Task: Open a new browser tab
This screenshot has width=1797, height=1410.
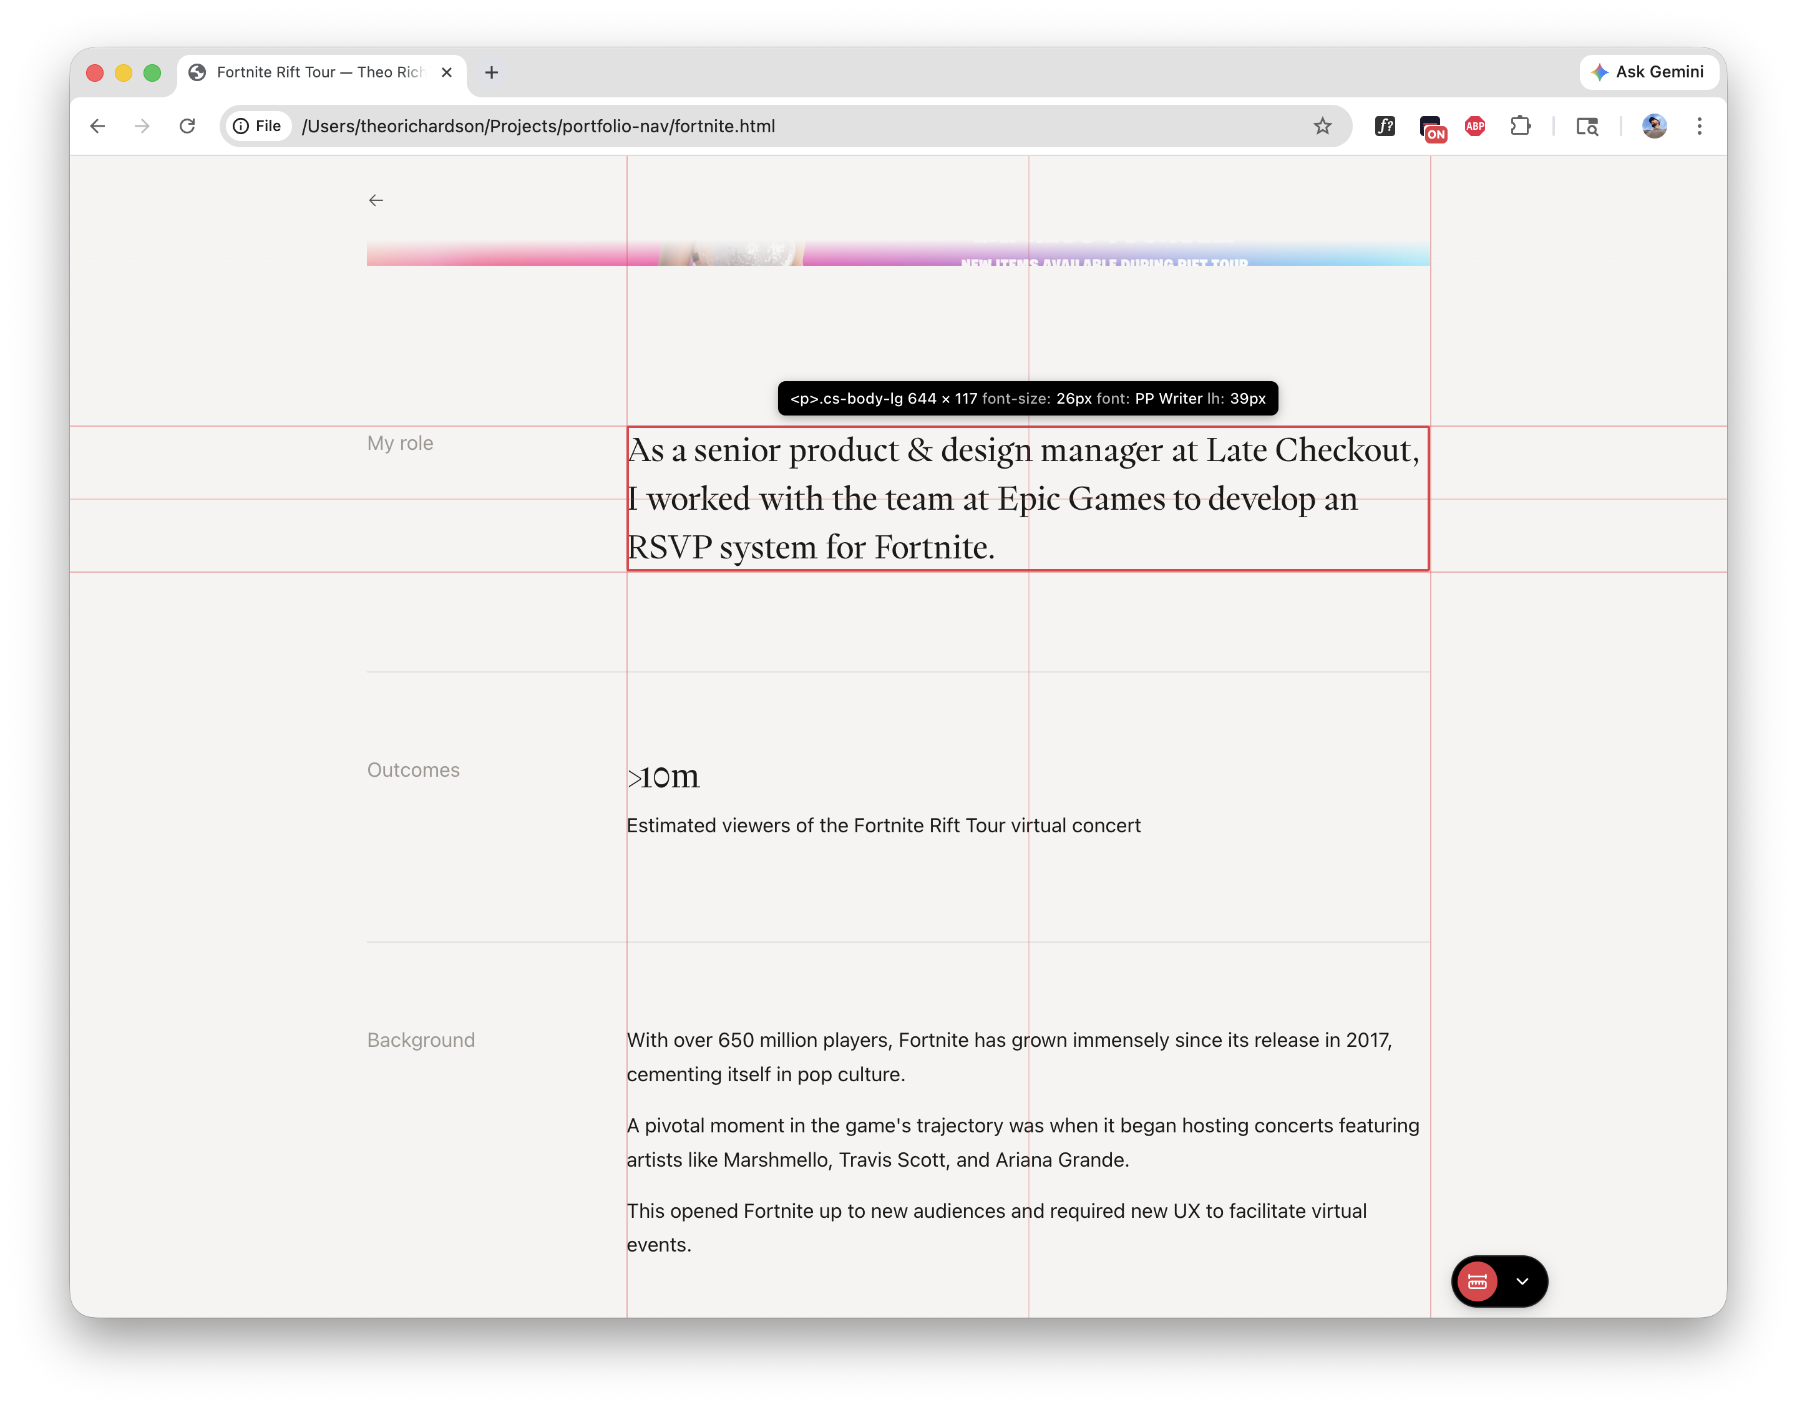Action: click(491, 72)
